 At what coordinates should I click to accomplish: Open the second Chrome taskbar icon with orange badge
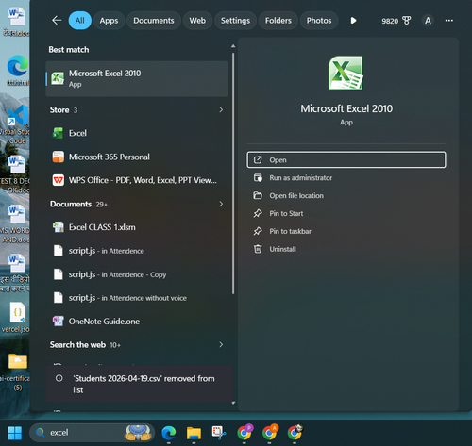click(x=270, y=433)
